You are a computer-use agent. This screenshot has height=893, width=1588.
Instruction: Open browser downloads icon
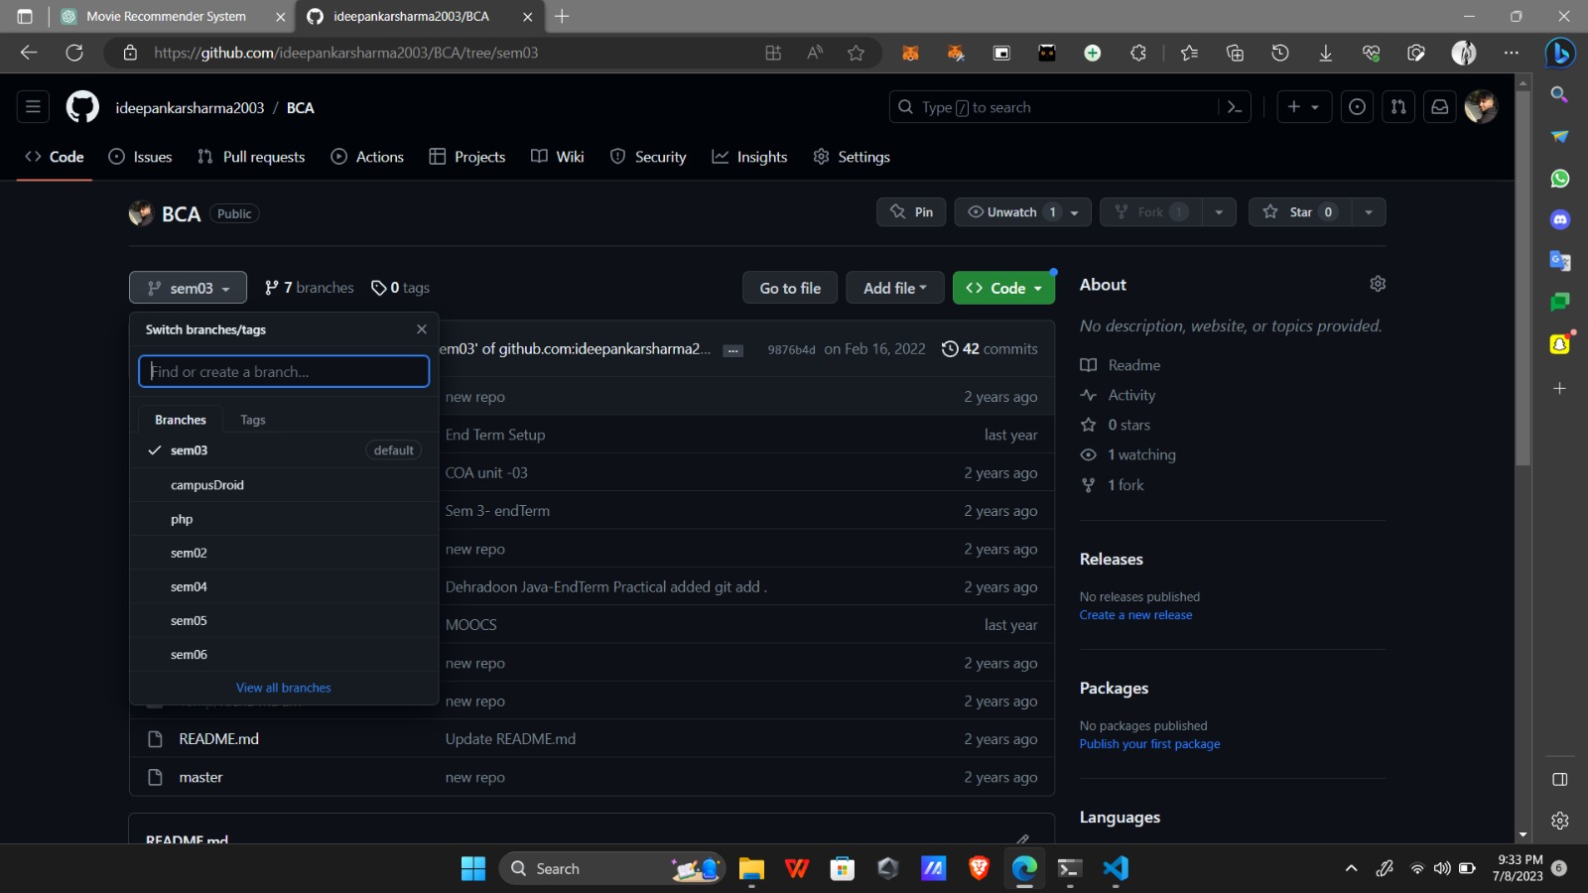[1325, 53]
